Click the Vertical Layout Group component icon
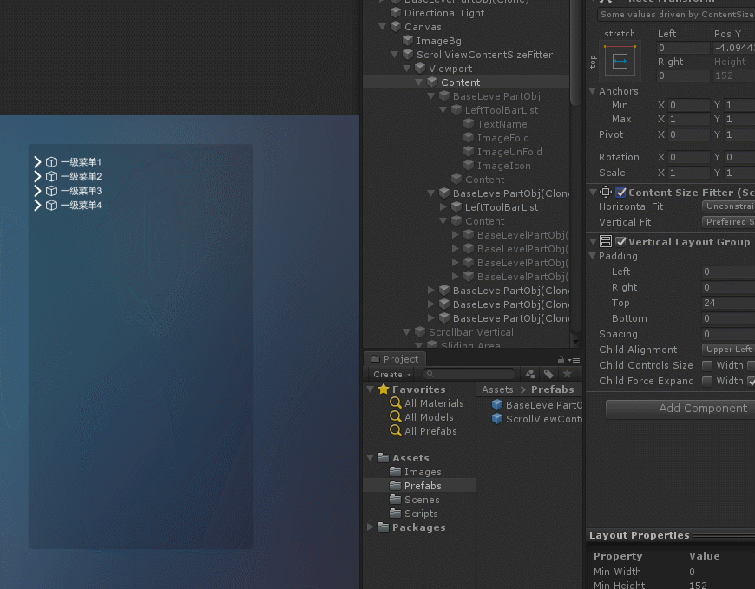 pos(606,242)
